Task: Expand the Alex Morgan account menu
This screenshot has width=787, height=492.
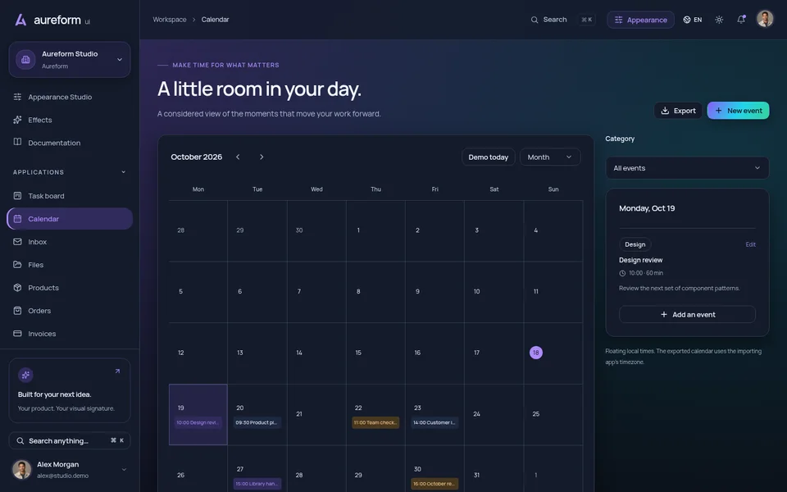Action: 70,470
